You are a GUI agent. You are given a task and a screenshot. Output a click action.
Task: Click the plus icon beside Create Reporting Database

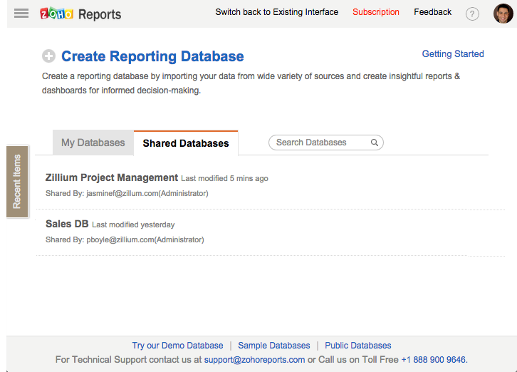tap(48, 57)
